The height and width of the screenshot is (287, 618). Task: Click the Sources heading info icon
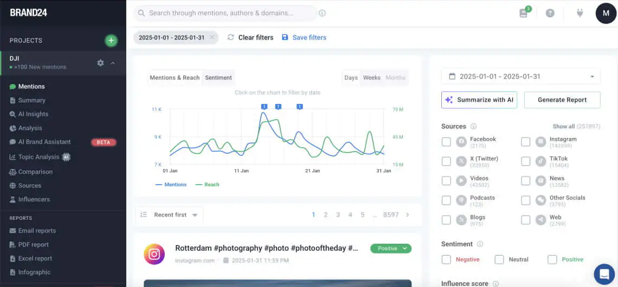474,126
